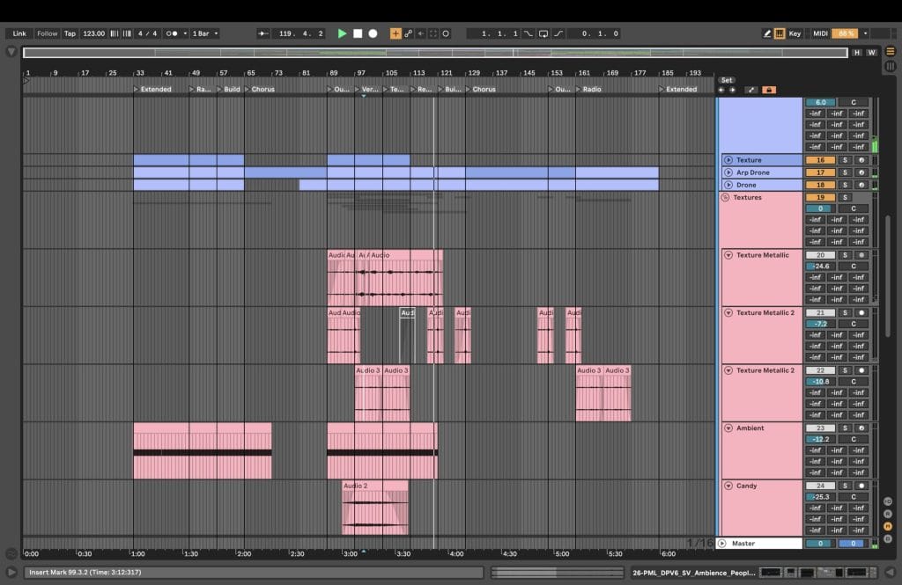Collapse the Candy track
This screenshot has width=902, height=585.
(x=728, y=486)
